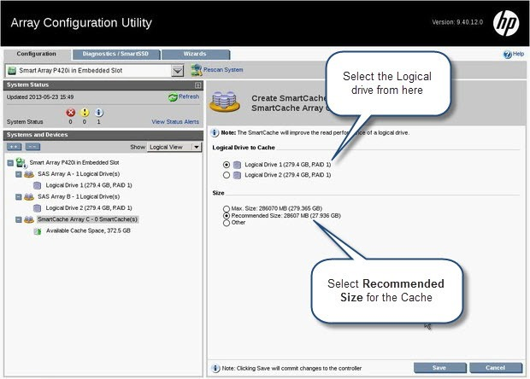530x379 pixels.
Task: Click the Cancel button
Action: (x=496, y=368)
